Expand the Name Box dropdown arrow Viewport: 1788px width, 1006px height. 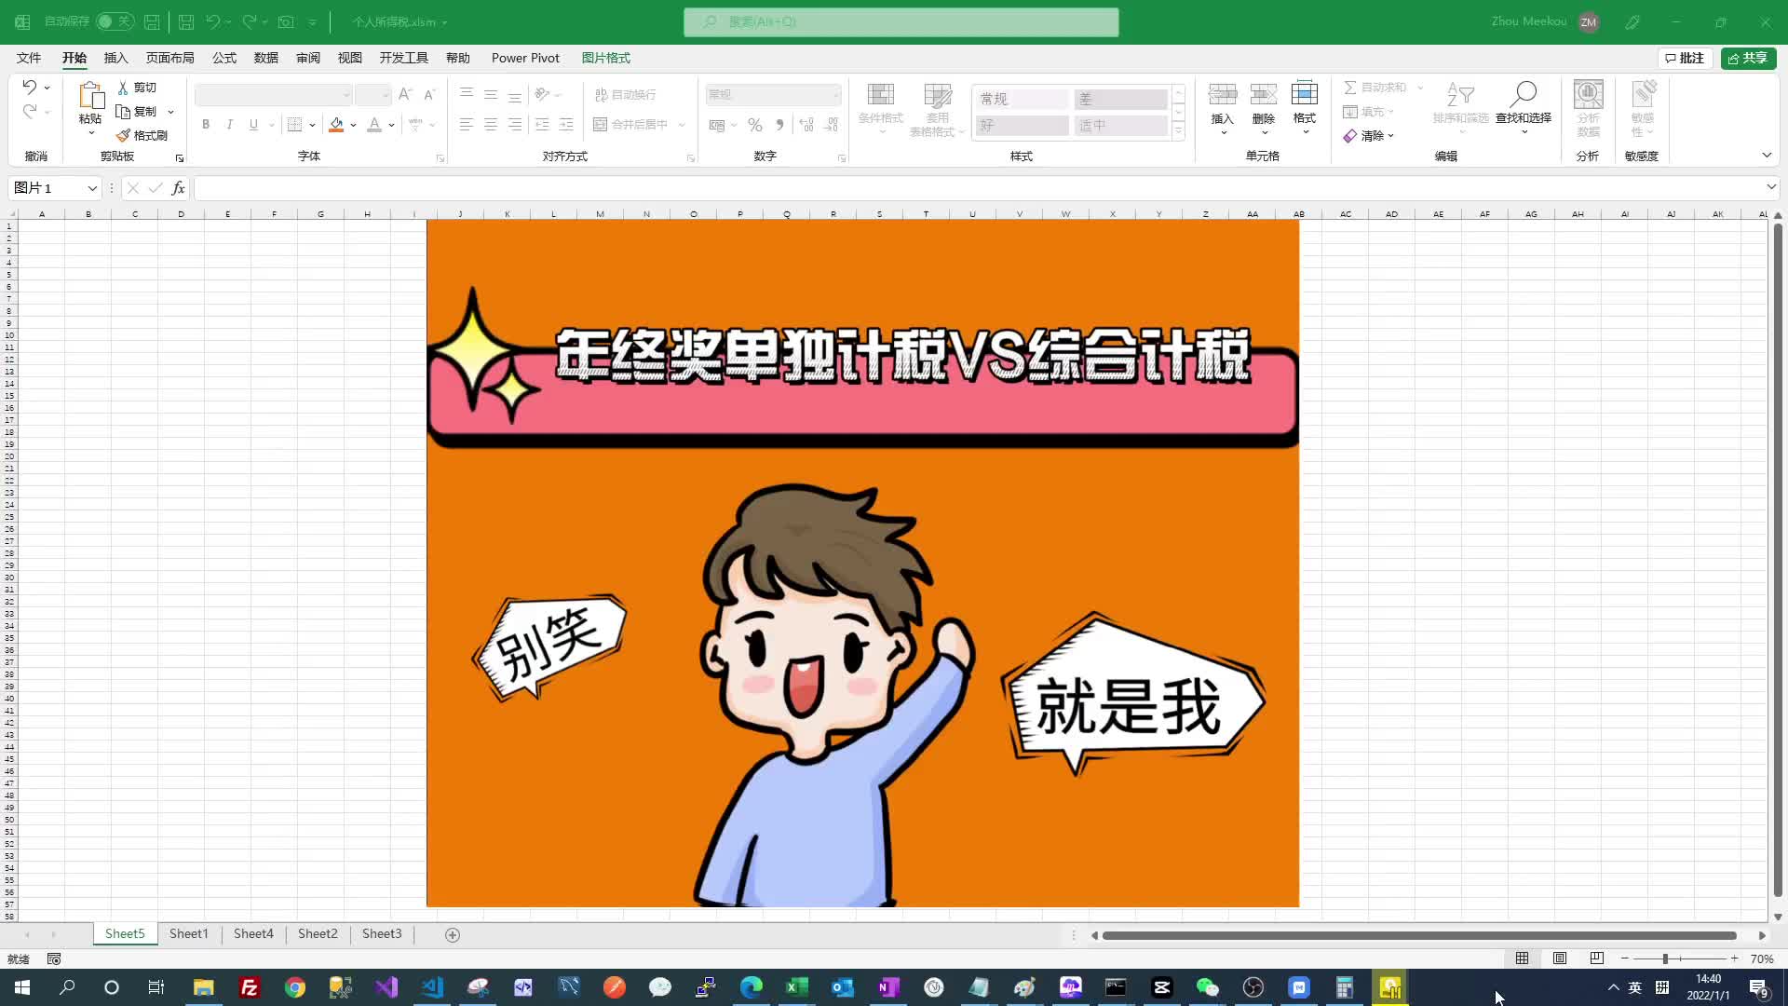(92, 188)
